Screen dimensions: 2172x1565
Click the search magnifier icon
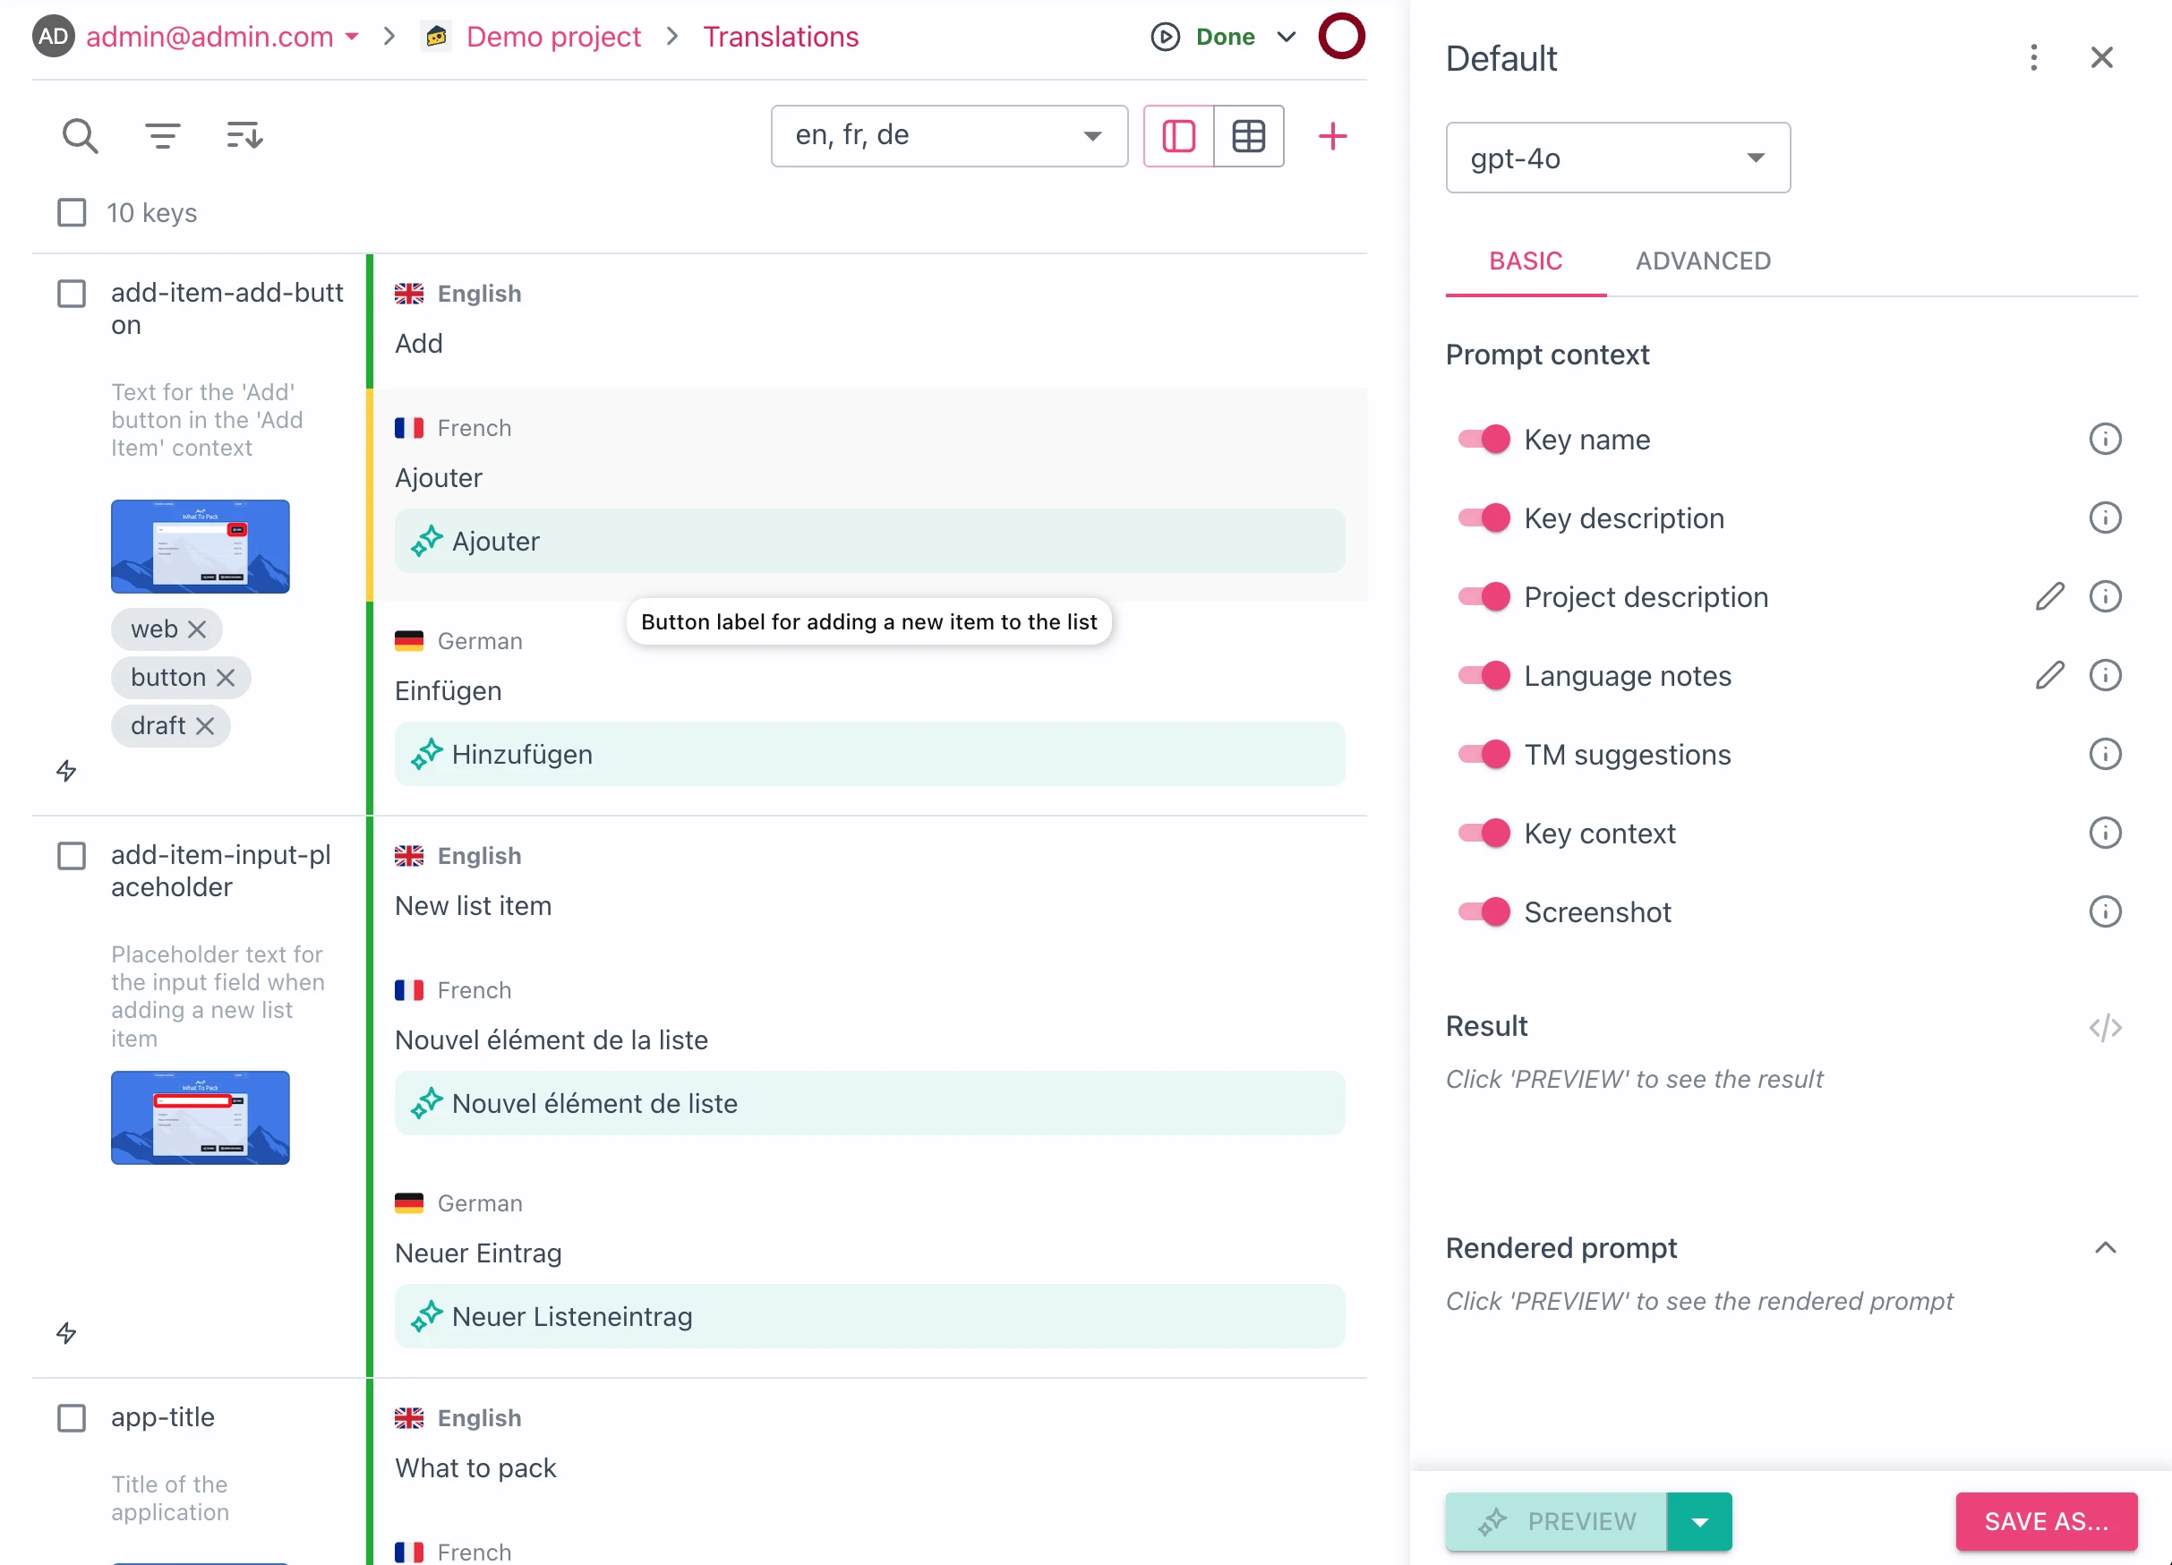[80, 136]
